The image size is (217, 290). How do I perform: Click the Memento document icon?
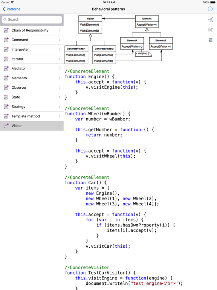pyautogui.click(x=6, y=78)
